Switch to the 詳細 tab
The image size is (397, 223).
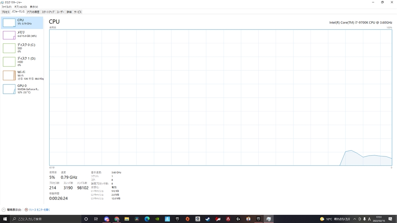pyautogui.click(x=69, y=12)
